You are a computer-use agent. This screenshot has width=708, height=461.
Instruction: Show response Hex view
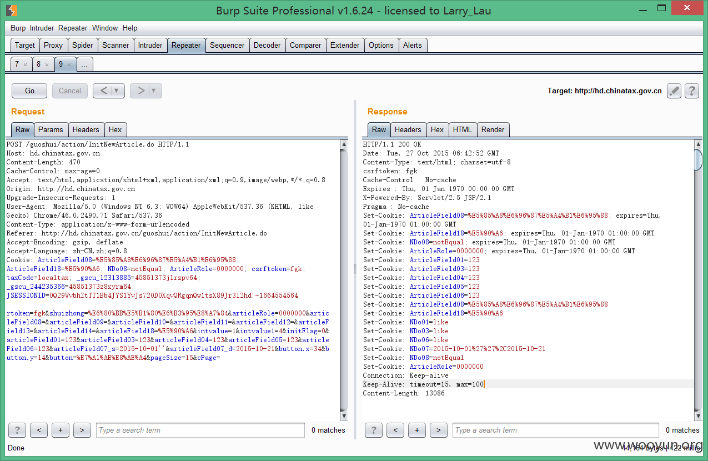pyautogui.click(x=438, y=129)
